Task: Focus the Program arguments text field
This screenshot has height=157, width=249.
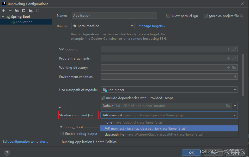Action: tap(163, 58)
